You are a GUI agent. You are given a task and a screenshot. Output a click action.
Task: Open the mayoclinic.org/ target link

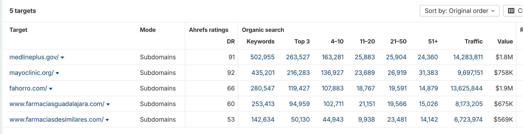(31, 73)
